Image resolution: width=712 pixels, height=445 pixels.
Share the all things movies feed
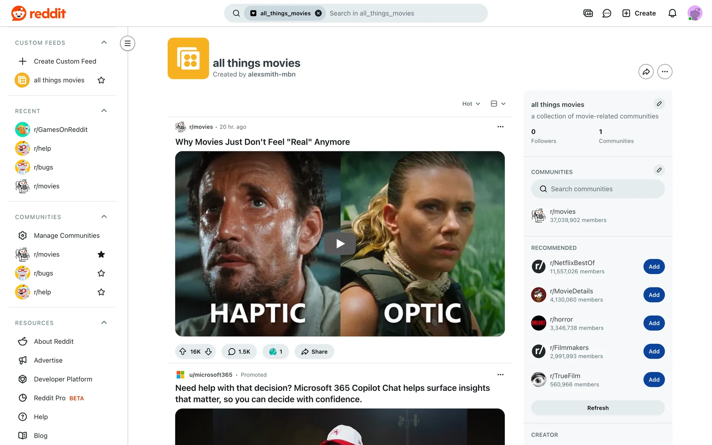[x=646, y=72]
